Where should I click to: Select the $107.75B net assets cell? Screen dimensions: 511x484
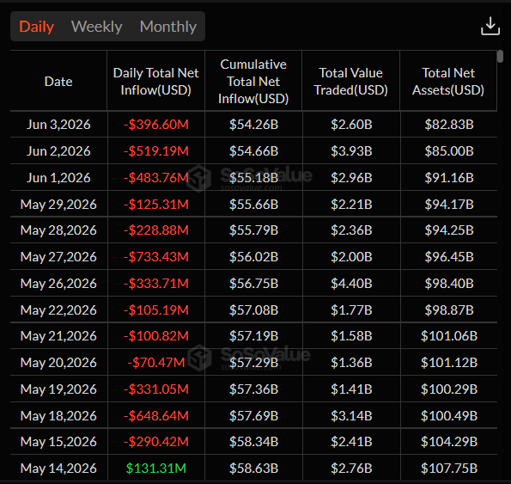[449, 469]
